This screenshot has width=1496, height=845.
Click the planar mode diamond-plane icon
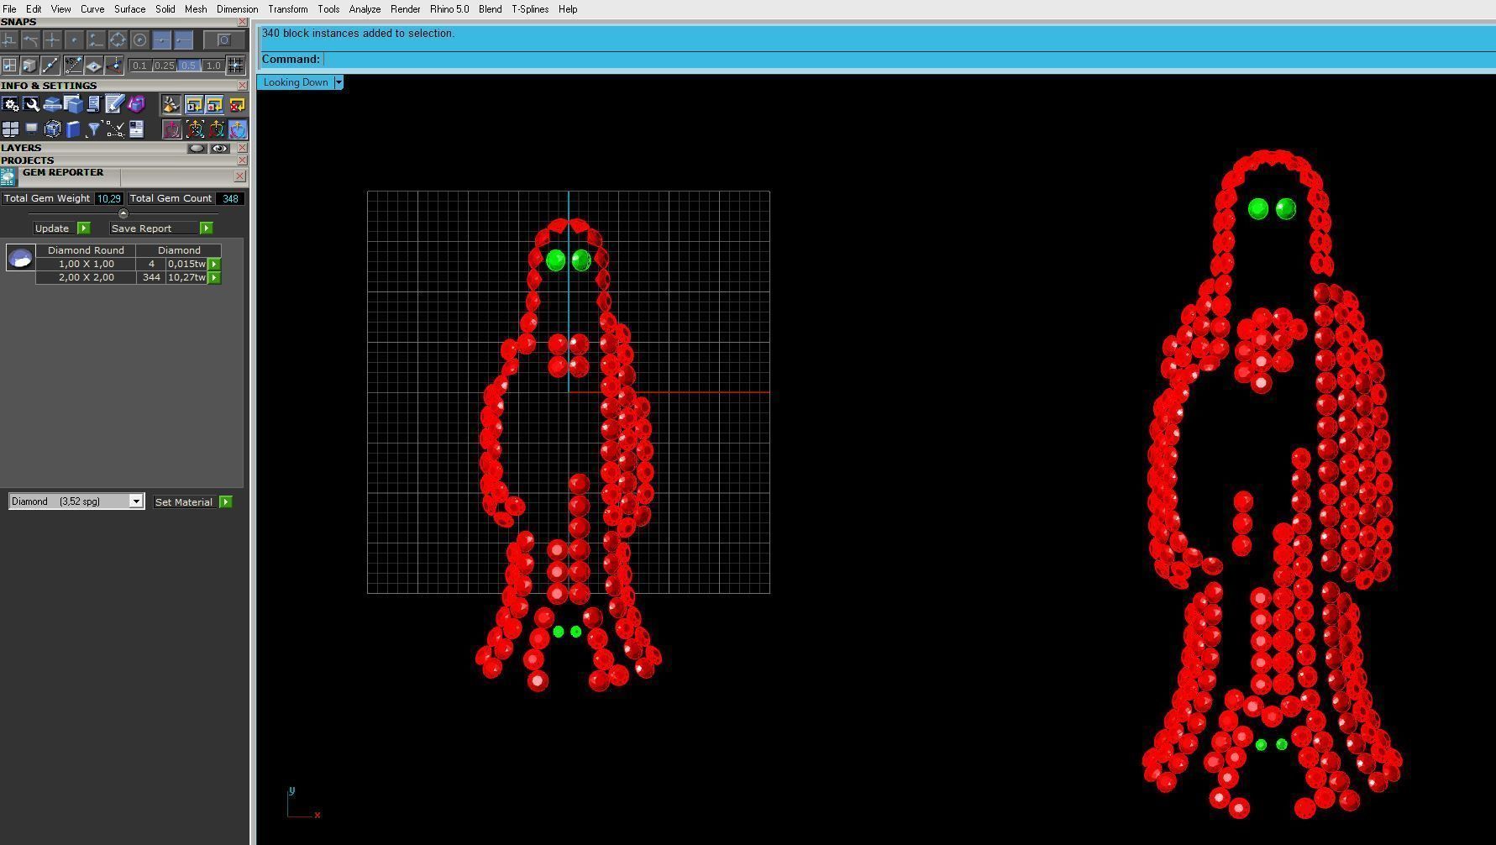coord(93,65)
